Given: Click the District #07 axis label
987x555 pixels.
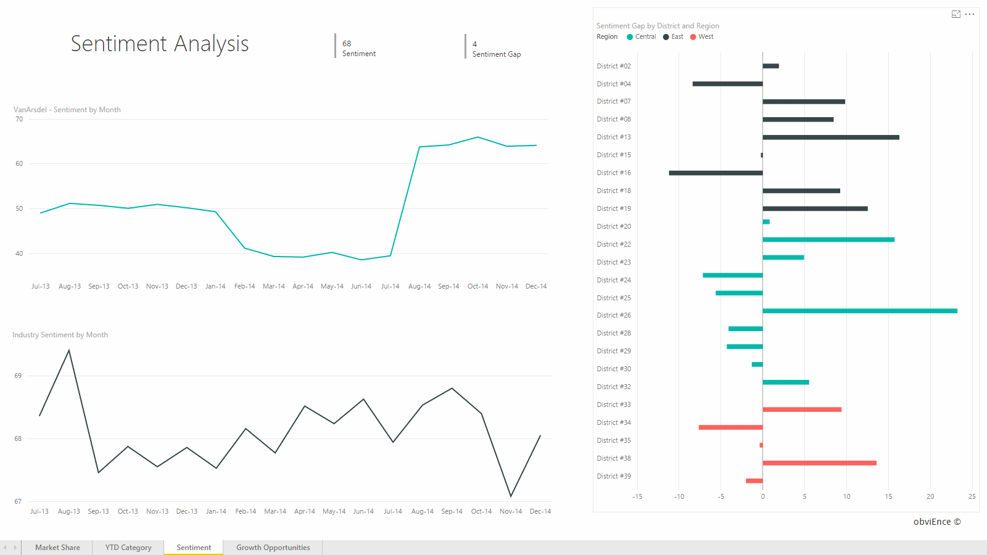Looking at the screenshot, I should pos(614,101).
